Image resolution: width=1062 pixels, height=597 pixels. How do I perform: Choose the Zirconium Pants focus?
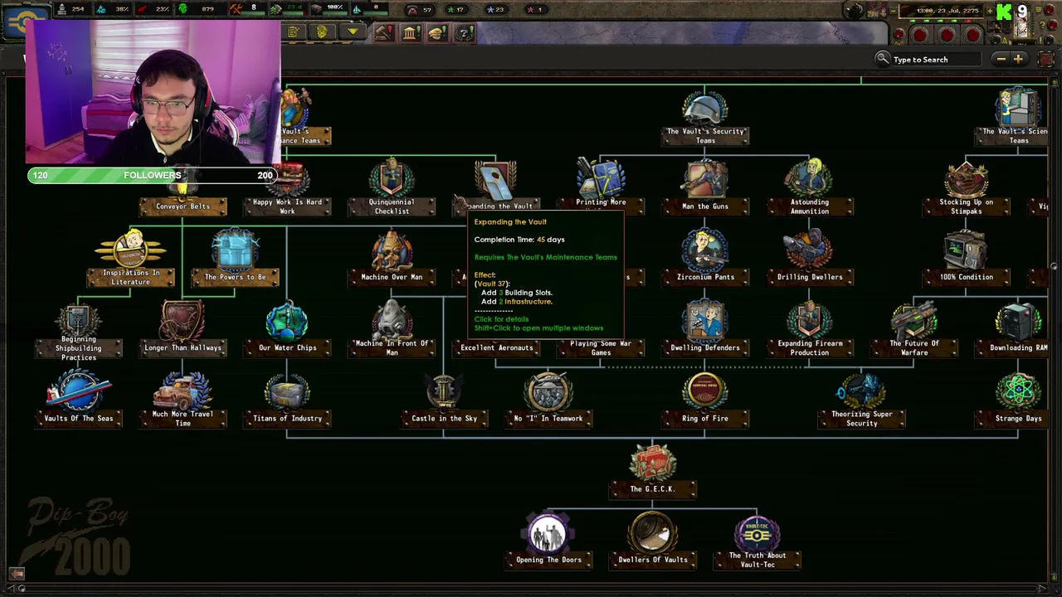click(705, 259)
